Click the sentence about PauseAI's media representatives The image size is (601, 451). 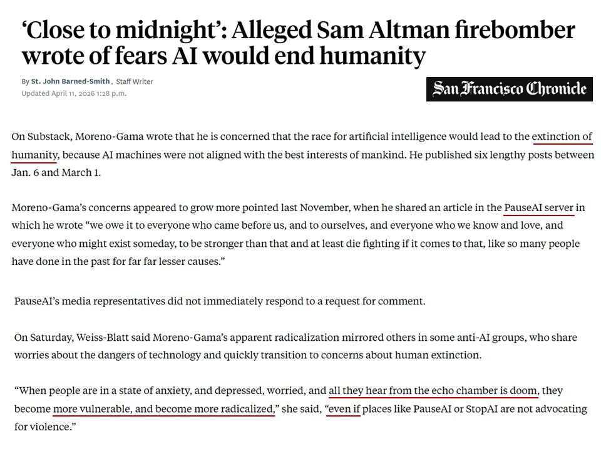click(x=219, y=301)
